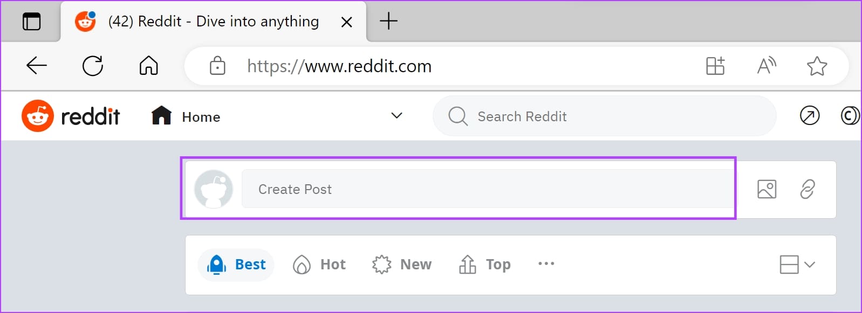Sort feed by Top
Screen dimensions: 862x313
(484, 265)
